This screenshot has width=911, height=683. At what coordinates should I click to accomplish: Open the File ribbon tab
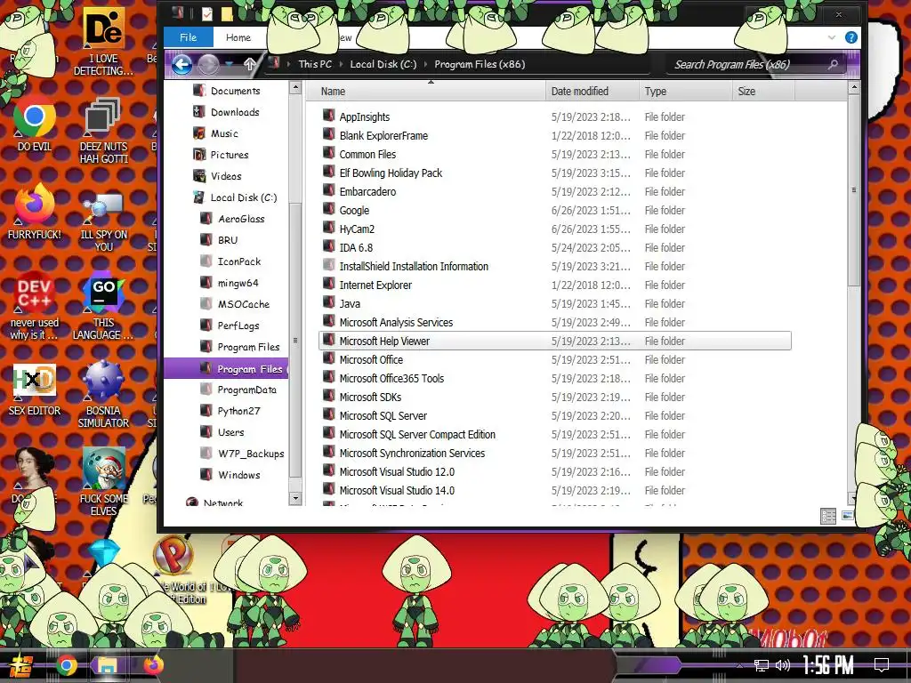pyautogui.click(x=189, y=37)
